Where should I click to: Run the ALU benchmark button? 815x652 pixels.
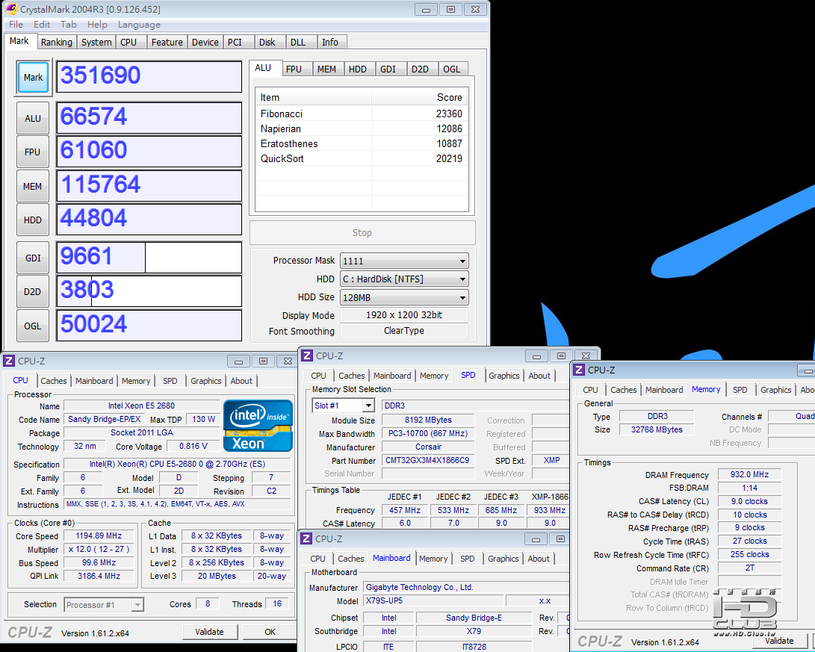click(x=33, y=118)
